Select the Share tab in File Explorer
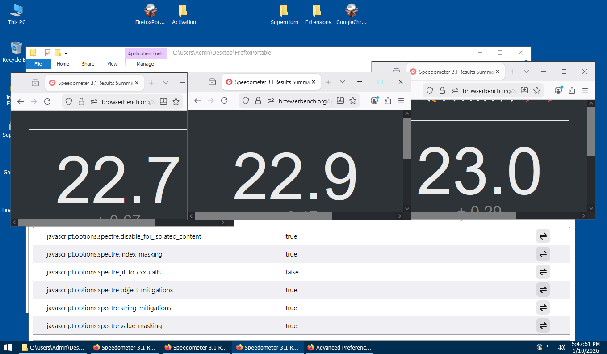Image resolution: width=607 pixels, height=354 pixels. pos(88,64)
